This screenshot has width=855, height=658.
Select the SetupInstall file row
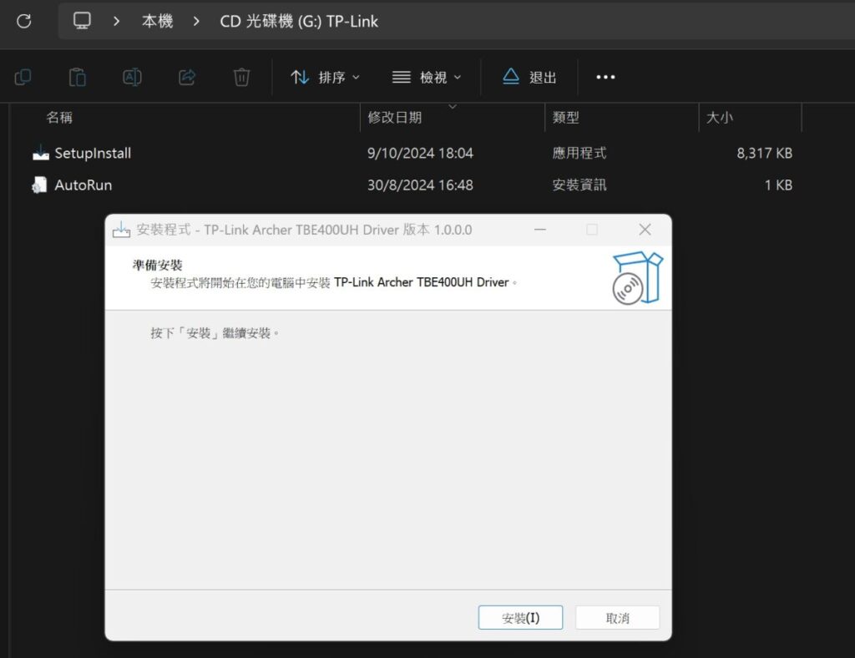tap(412, 153)
